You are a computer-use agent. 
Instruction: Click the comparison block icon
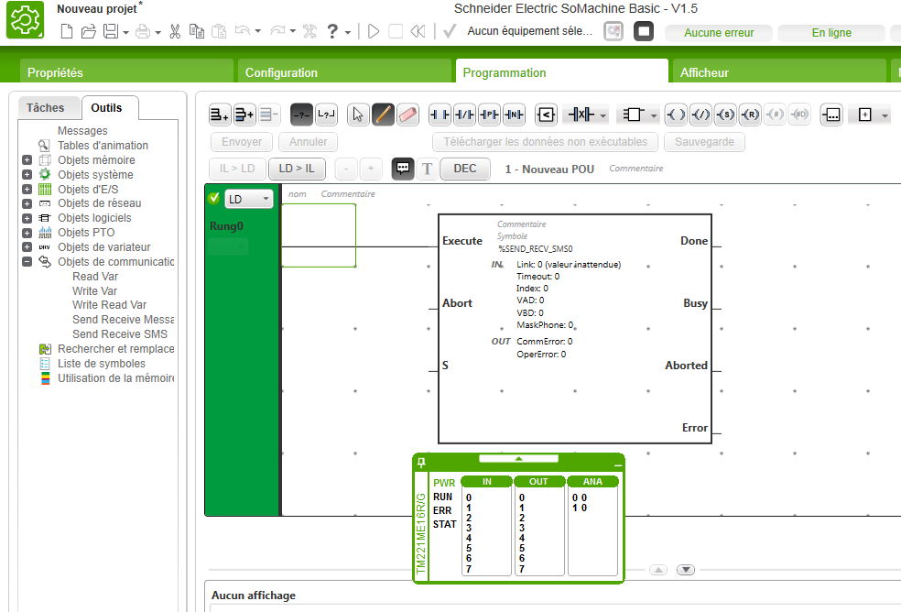(x=546, y=115)
